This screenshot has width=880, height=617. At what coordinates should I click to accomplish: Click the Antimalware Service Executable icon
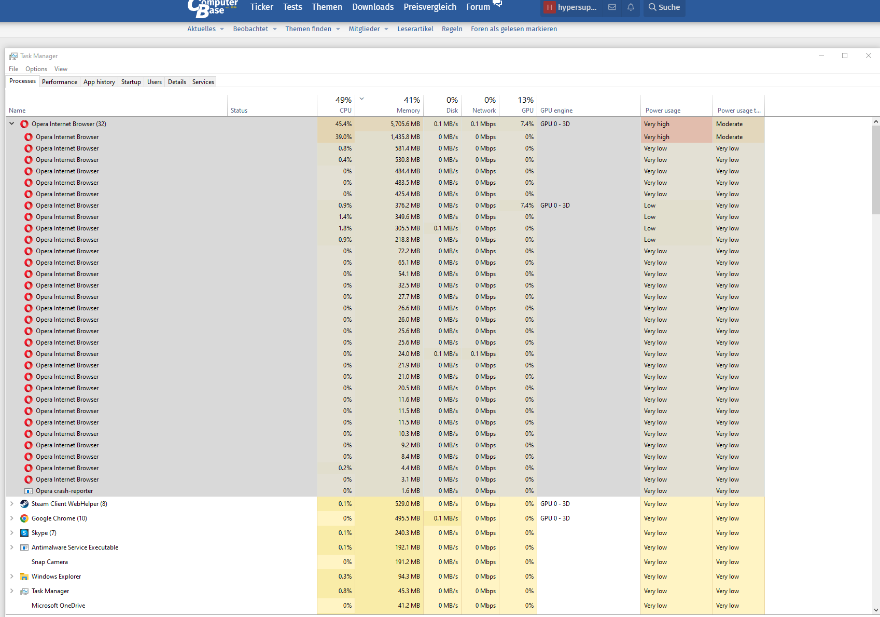coord(24,547)
